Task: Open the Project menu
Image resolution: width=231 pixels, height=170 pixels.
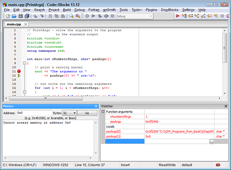Action: click(x=54, y=10)
